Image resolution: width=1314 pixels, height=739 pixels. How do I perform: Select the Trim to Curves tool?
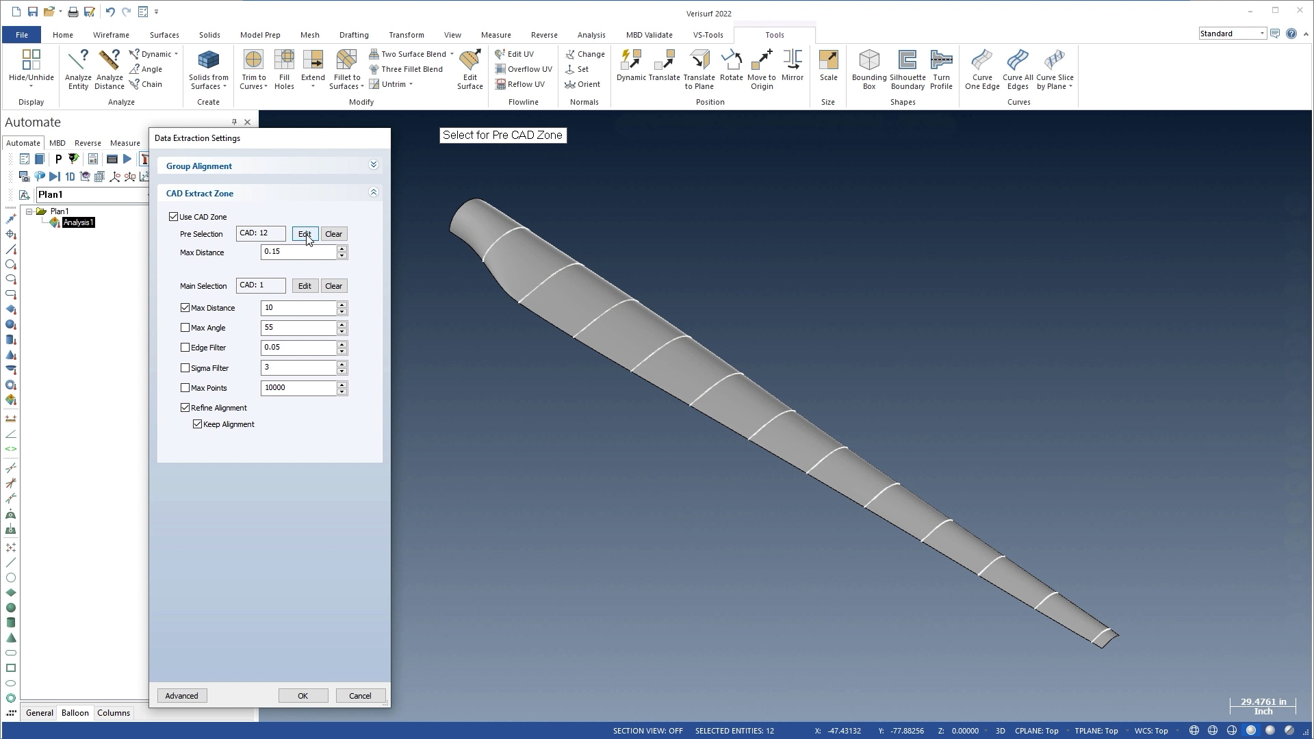point(253,68)
